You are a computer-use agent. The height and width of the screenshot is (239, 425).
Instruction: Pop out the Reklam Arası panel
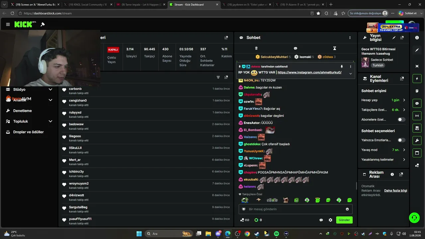[x=401, y=174]
